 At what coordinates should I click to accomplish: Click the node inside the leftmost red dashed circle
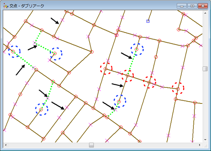(105, 69)
